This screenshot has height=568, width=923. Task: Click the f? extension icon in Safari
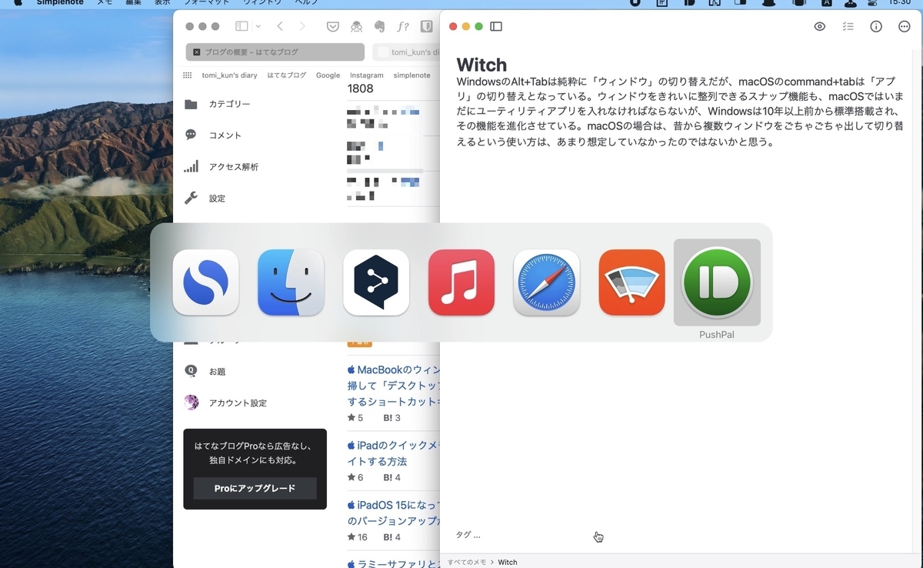[403, 26]
